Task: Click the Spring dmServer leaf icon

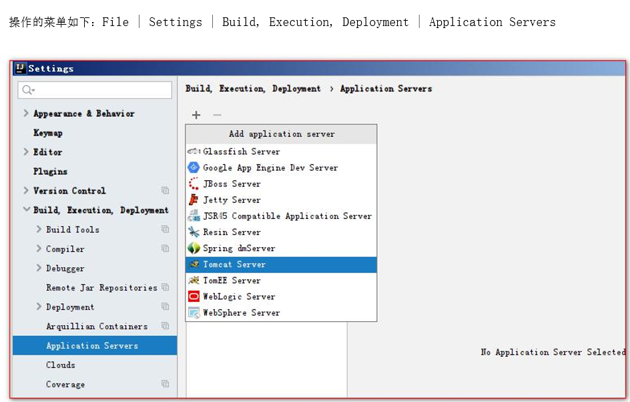Action: coord(194,248)
